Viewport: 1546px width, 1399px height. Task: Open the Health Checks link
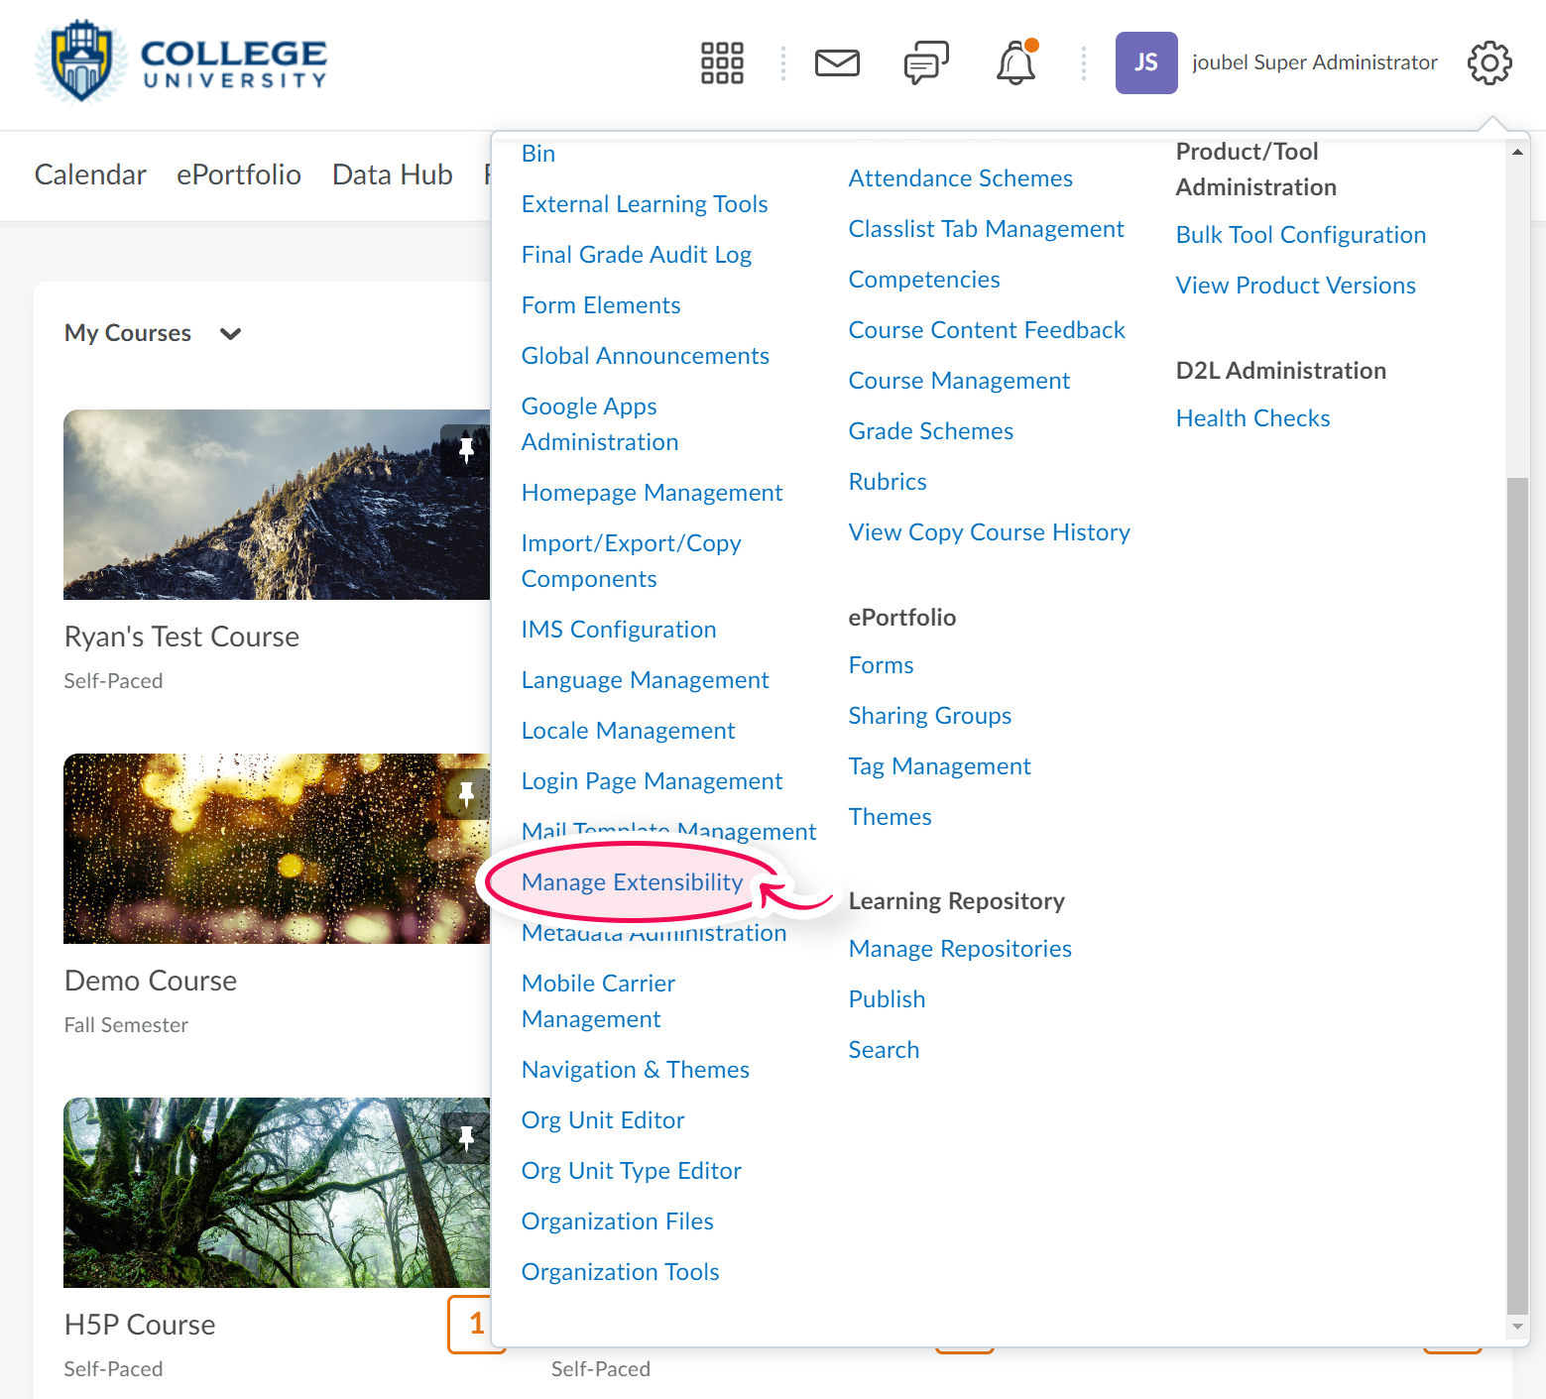pyautogui.click(x=1252, y=418)
